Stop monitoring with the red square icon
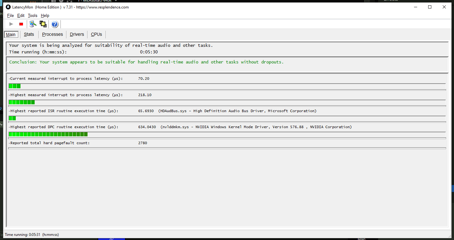 click(21, 24)
